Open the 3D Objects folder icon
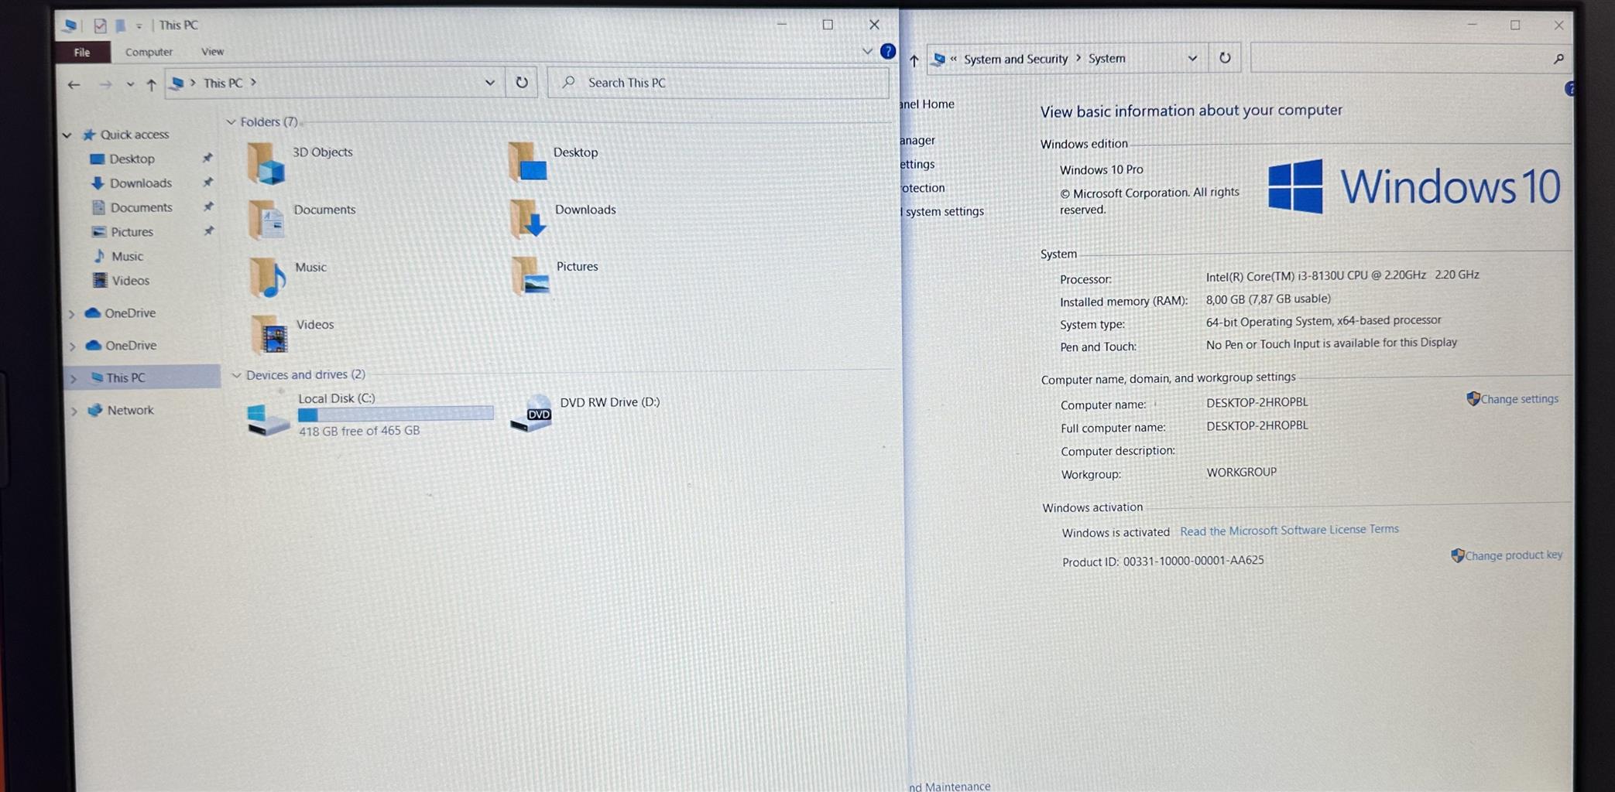The width and height of the screenshot is (1615, 792). tap(266, 164)
